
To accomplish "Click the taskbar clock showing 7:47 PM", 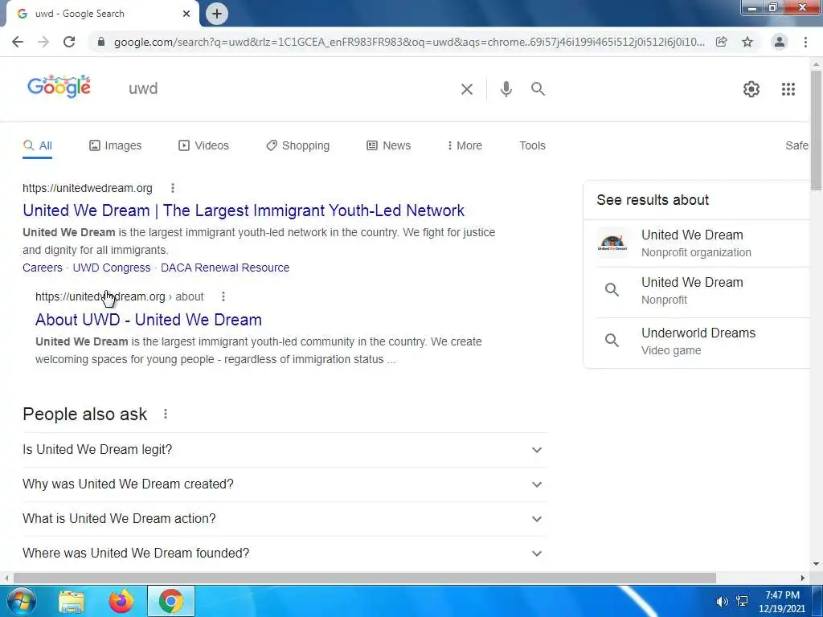I will (782, 602).
